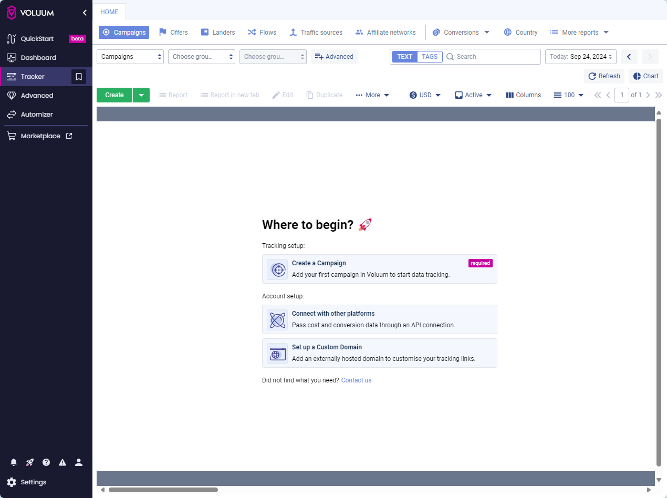Click the scroll down arrow
Screen dimensions: 667x498
[659, 480]
